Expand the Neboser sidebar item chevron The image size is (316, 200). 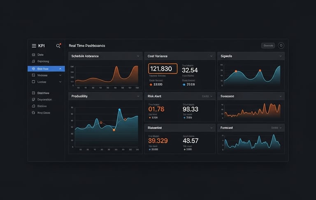coord(60,75)
